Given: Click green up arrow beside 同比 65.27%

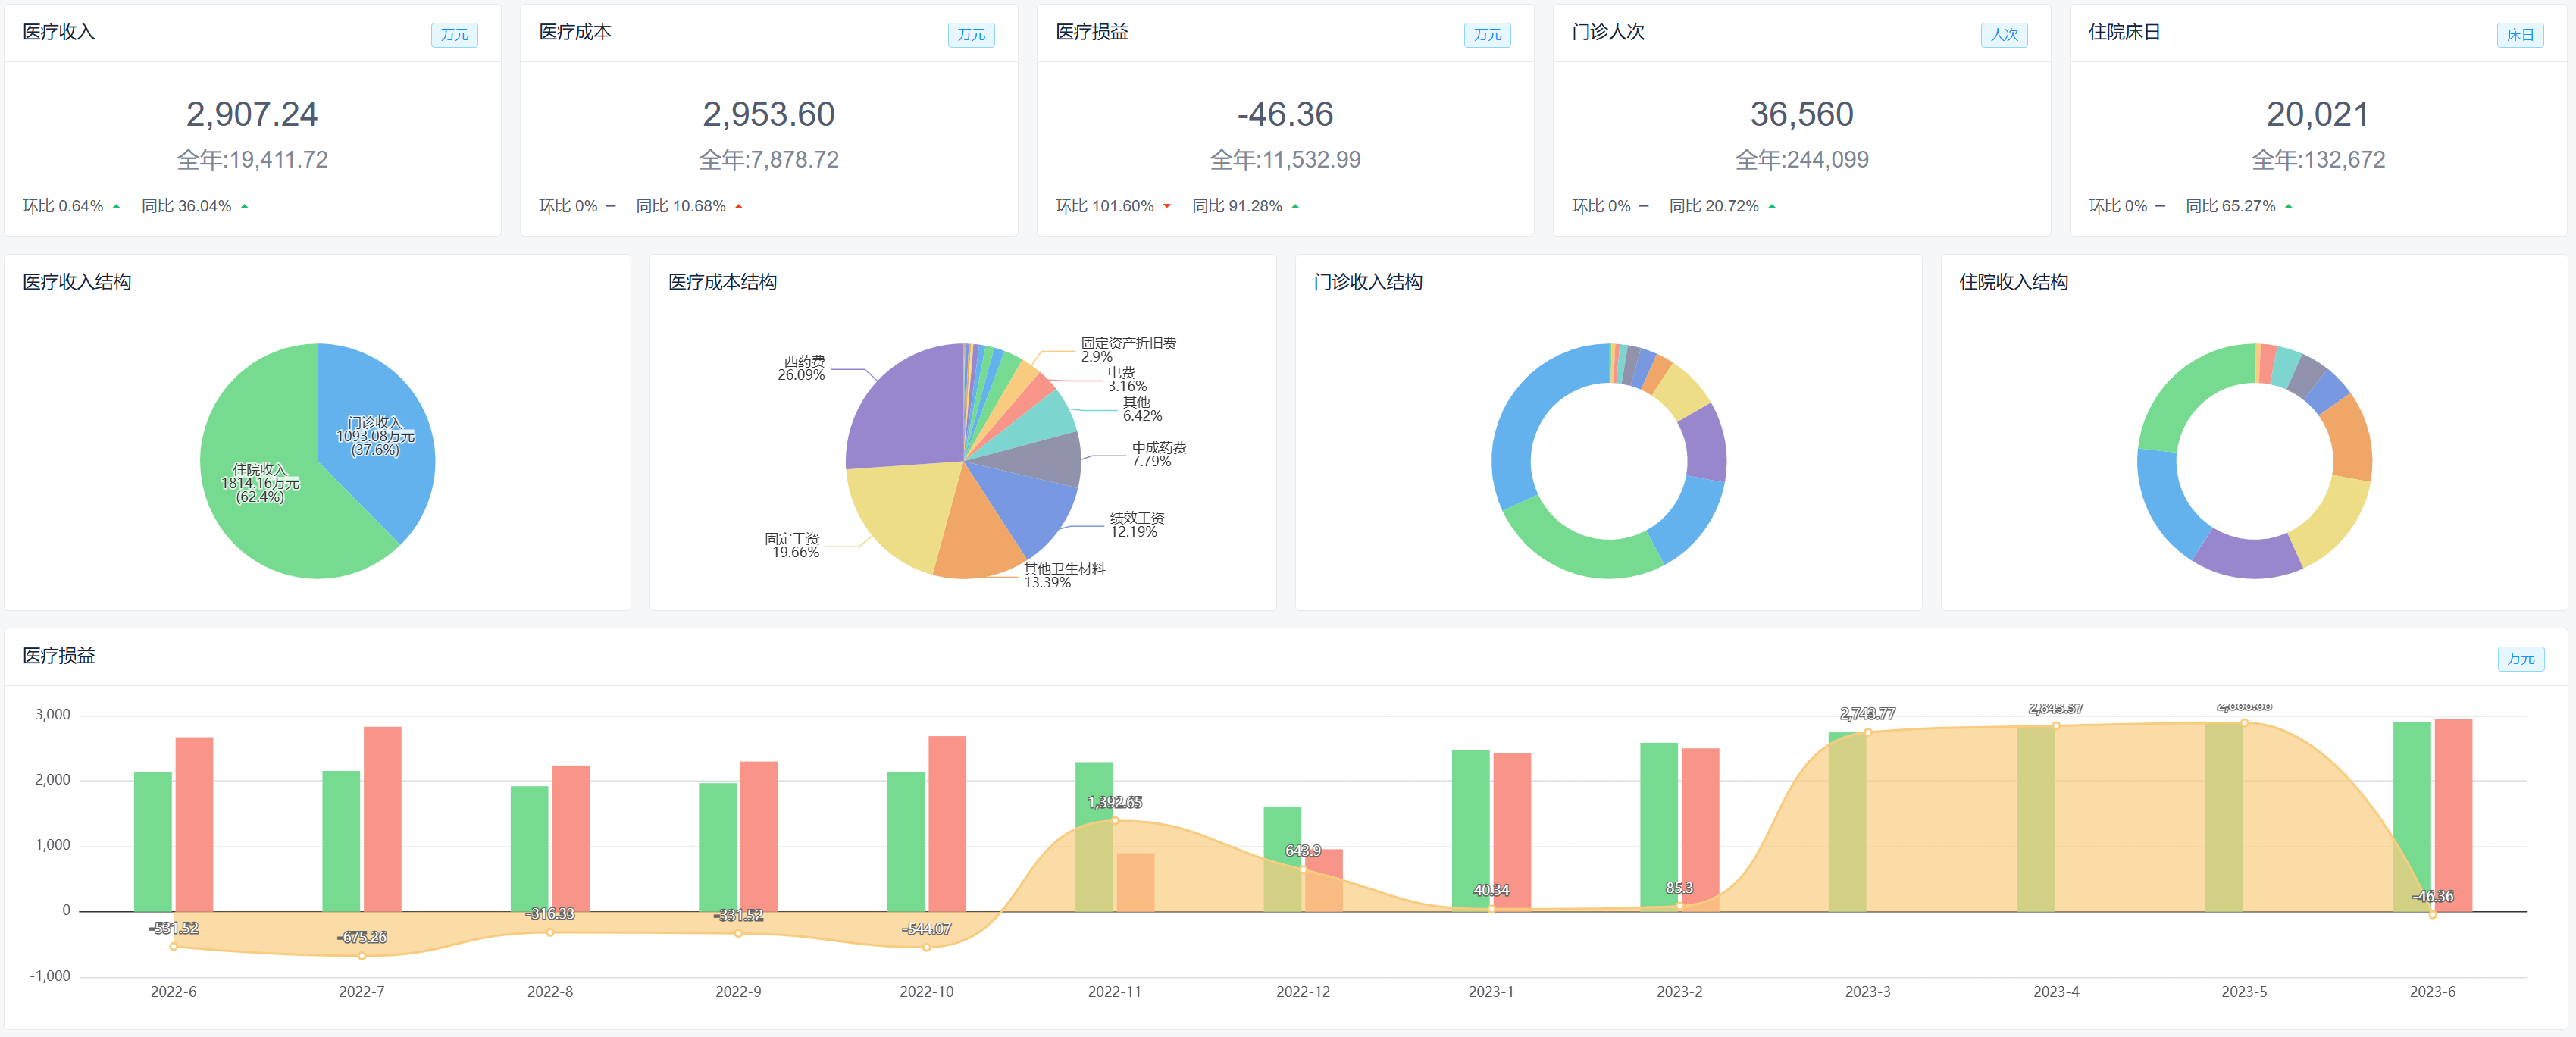Looking at the screenshot, I should pyautogui.click(x=2289, y=206).
